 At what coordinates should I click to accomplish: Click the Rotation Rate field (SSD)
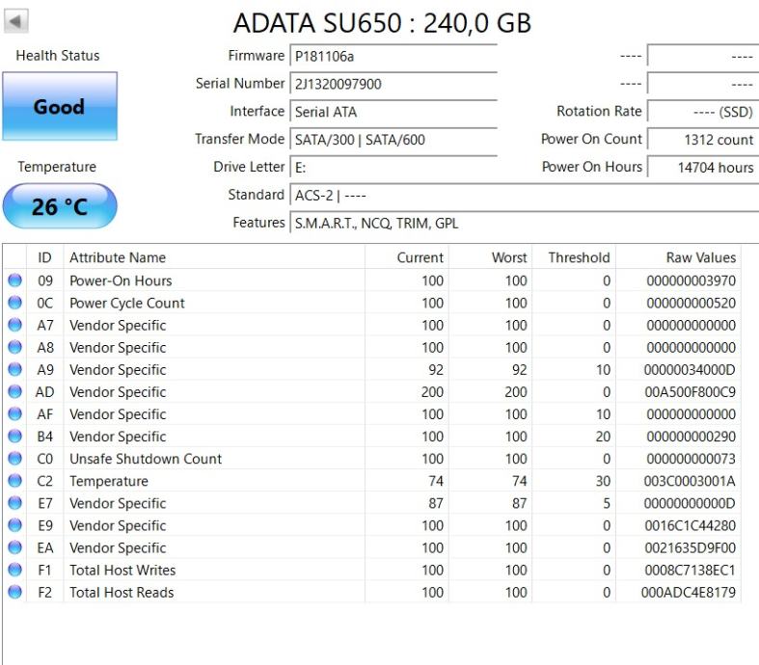tap(703, 112)
